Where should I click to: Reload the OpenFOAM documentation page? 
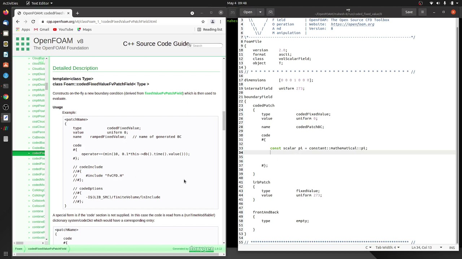point(33,22)
